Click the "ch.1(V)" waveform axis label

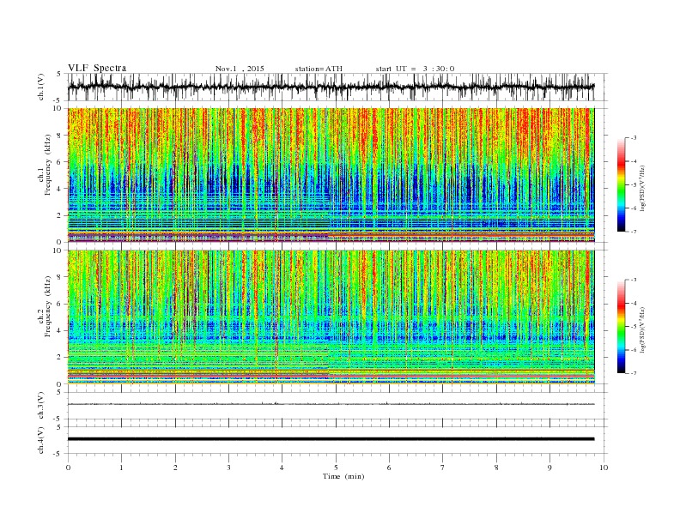[x=41, y=87]
